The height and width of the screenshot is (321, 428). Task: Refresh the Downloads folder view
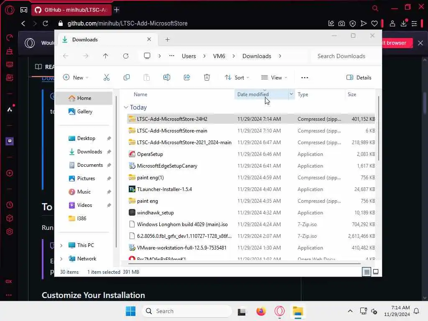point(125,56)
